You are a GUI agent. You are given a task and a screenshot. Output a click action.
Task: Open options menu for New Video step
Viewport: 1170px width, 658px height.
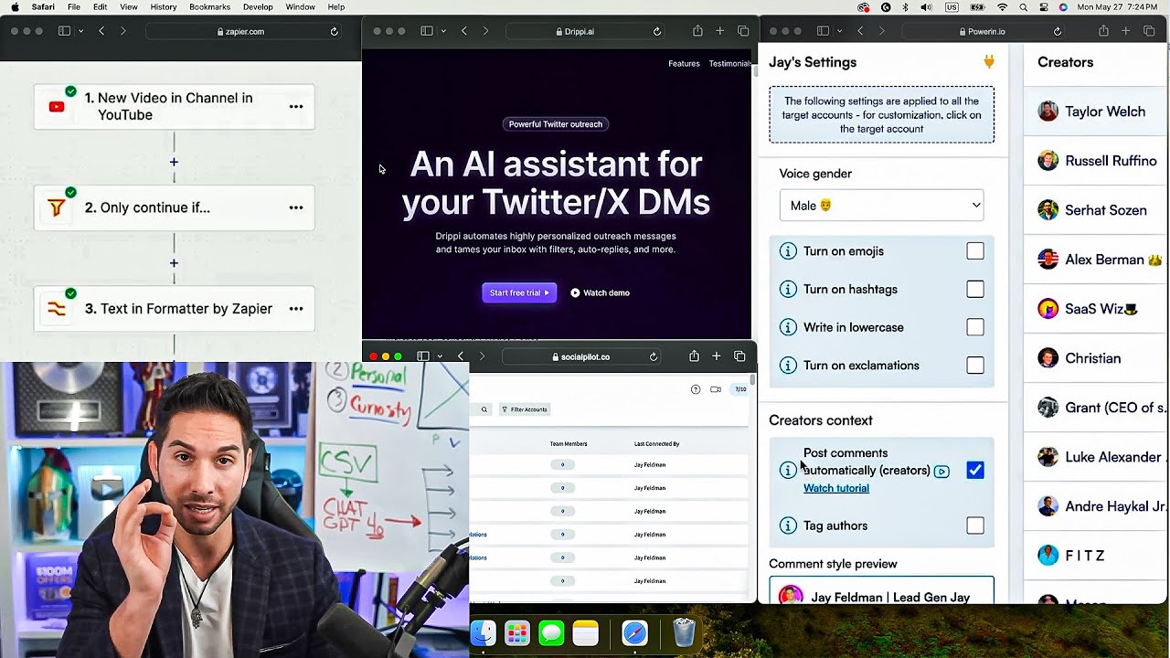click(x=296, y=107)
